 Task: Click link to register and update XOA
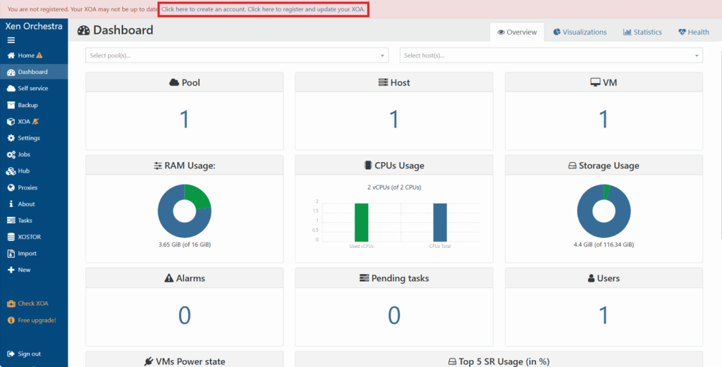(306, 9)
